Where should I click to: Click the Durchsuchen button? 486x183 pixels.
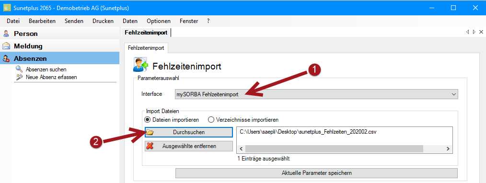tap(188, 132)
